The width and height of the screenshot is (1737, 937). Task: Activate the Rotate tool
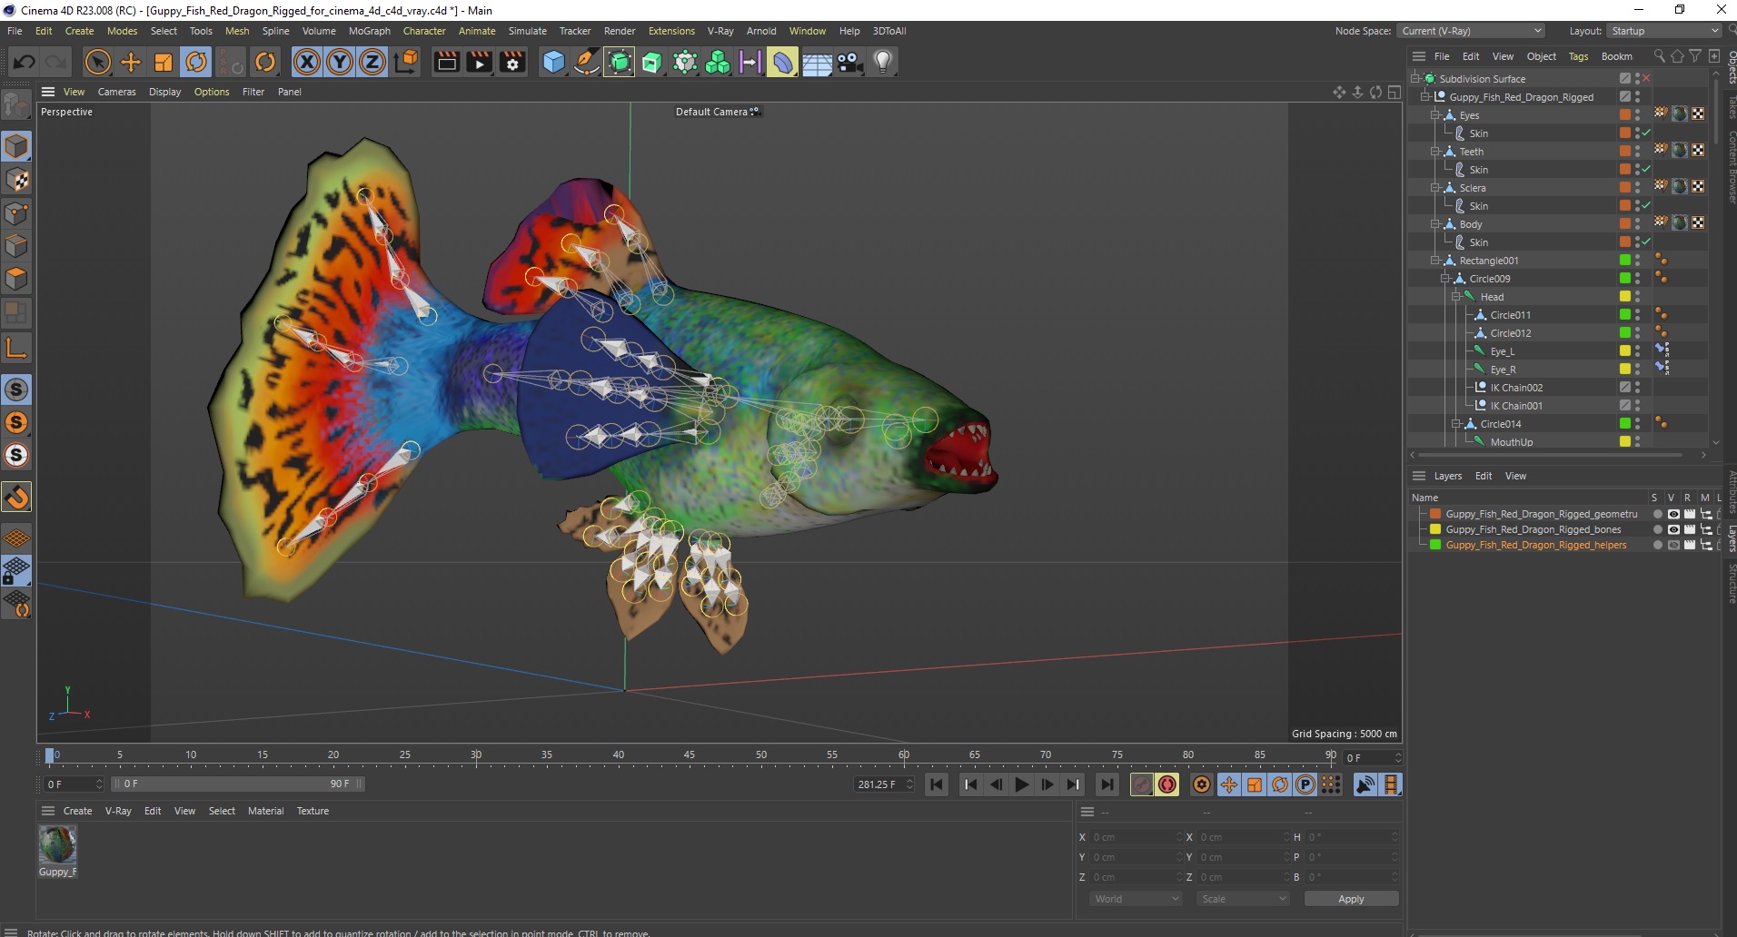tap(196, 62)
